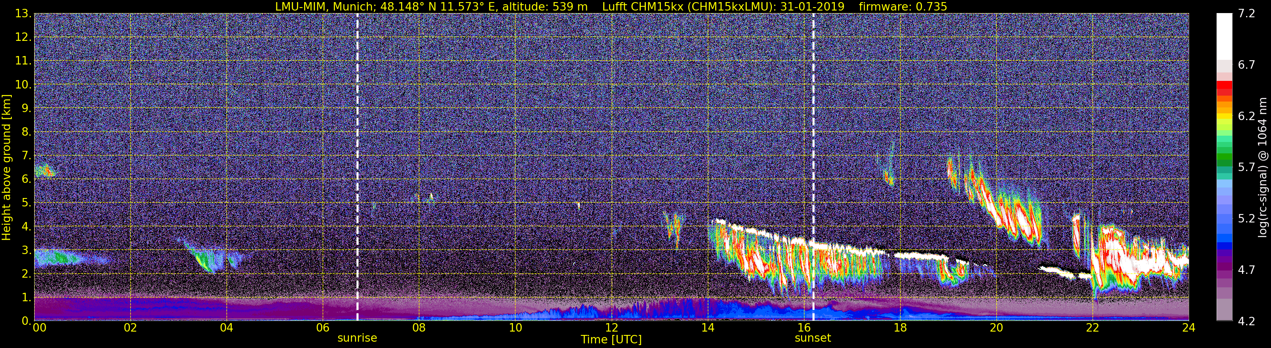Image resolution: width=1271 pixels, height=348 pixels.
Task: Click the time axis tick label '18'
Action: click(900, 328)
